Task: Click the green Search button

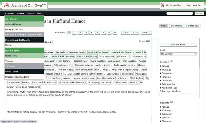Action: 199,14
